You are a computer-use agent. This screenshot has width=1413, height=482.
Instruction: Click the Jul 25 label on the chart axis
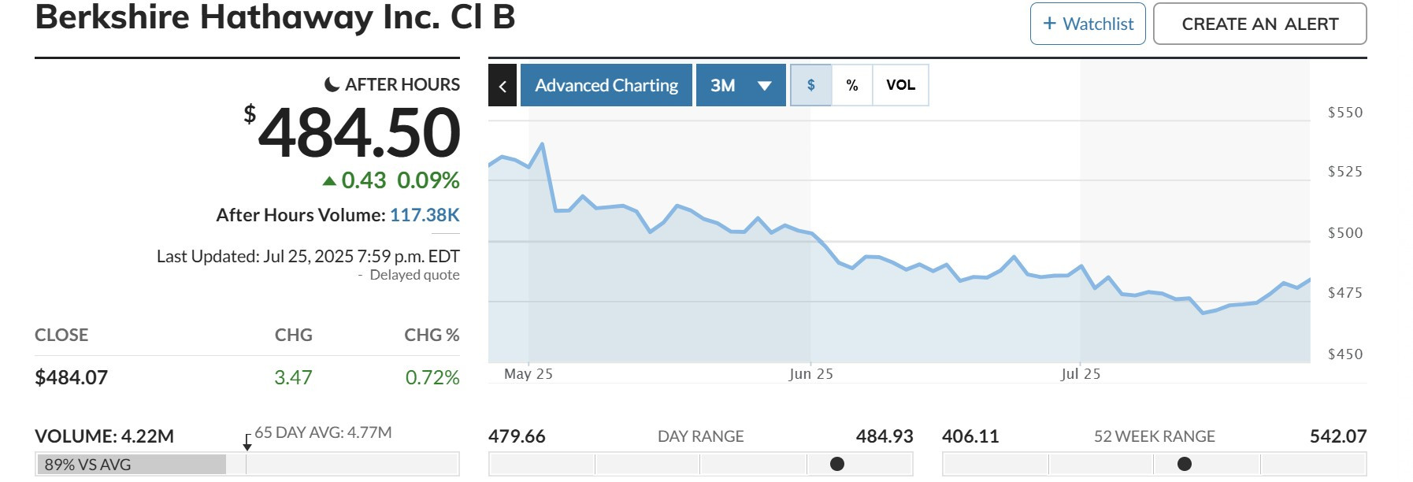click(1080, 374)
